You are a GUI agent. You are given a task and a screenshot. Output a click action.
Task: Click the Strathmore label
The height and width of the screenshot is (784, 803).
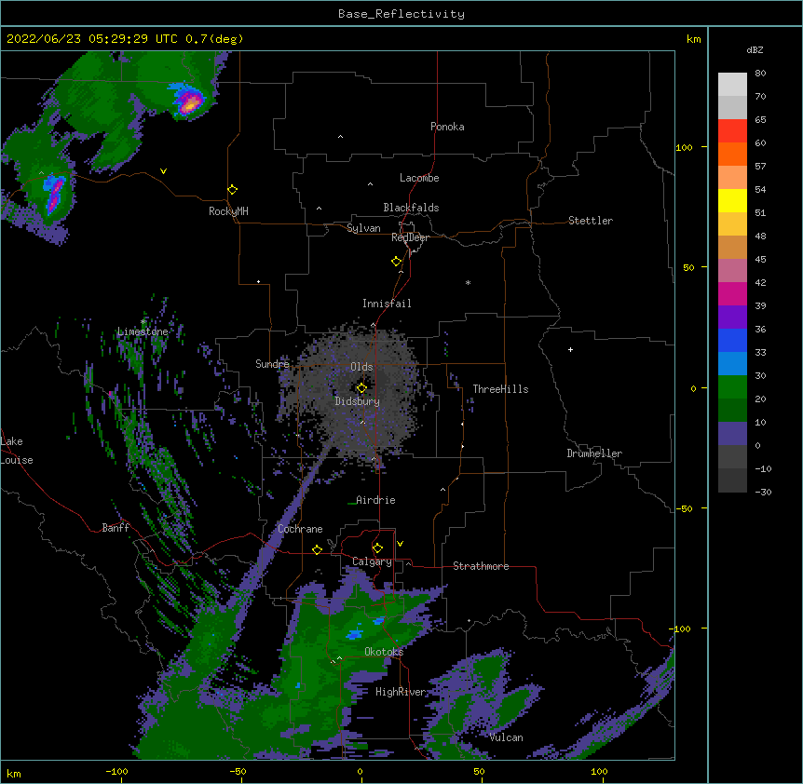click(x=481, y=566)
